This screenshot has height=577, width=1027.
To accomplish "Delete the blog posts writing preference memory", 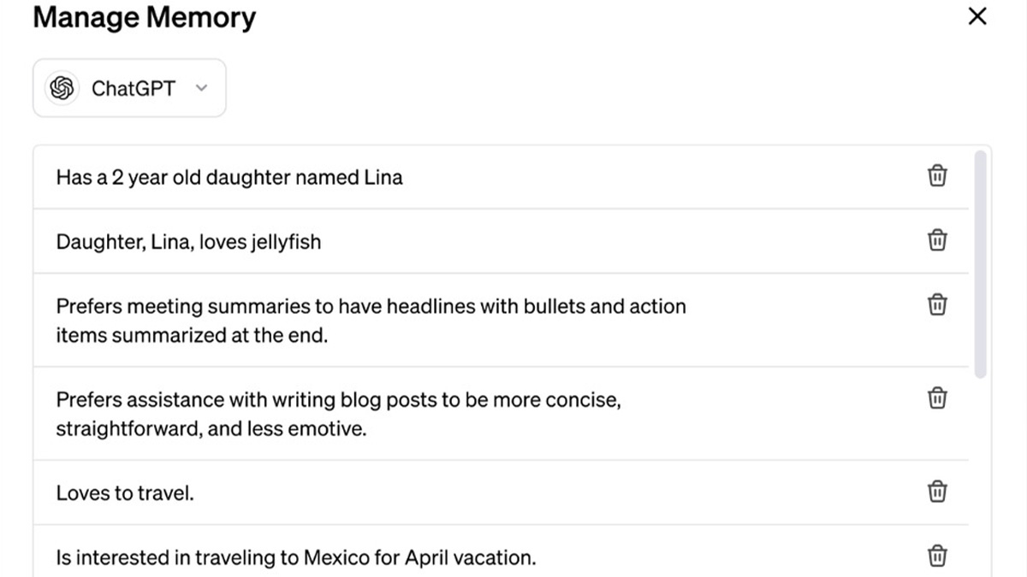I will 937,397.
